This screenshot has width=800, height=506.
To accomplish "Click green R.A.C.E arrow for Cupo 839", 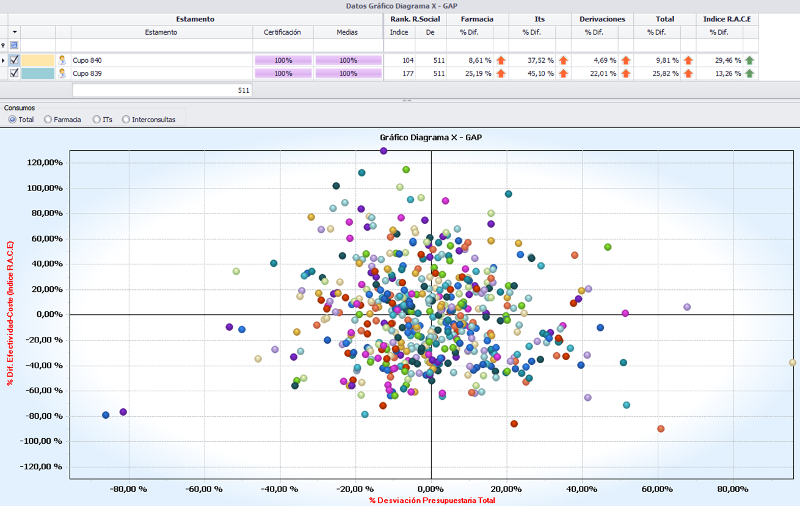I will coord(749,73).
